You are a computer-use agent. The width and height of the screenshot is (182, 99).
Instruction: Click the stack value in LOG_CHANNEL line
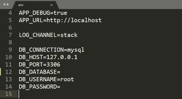click(x=69, y=35)
